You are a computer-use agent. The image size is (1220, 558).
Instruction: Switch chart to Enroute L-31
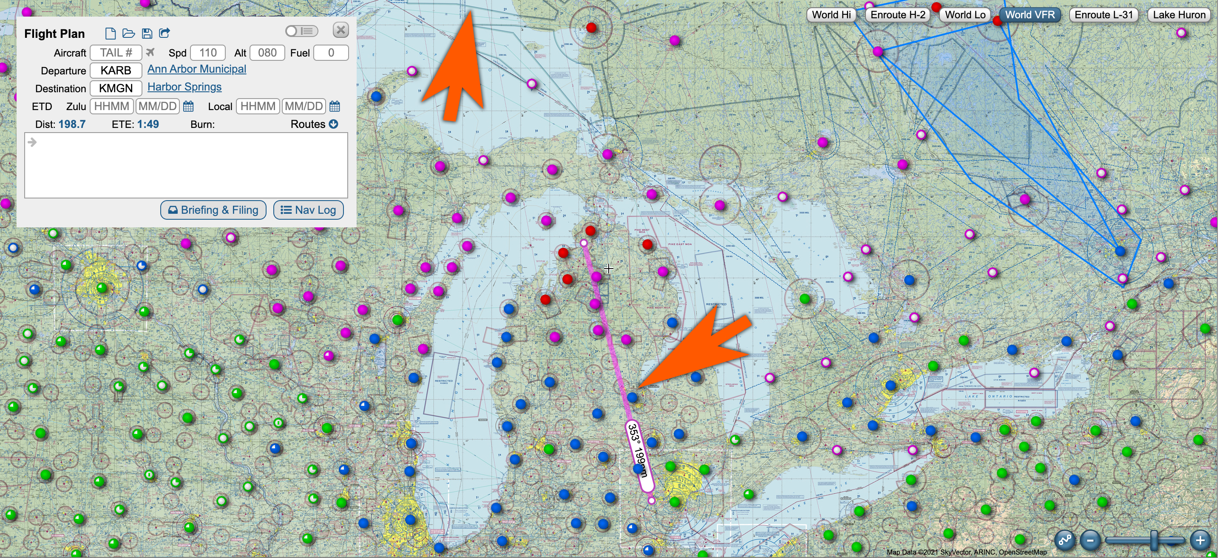1103,15
